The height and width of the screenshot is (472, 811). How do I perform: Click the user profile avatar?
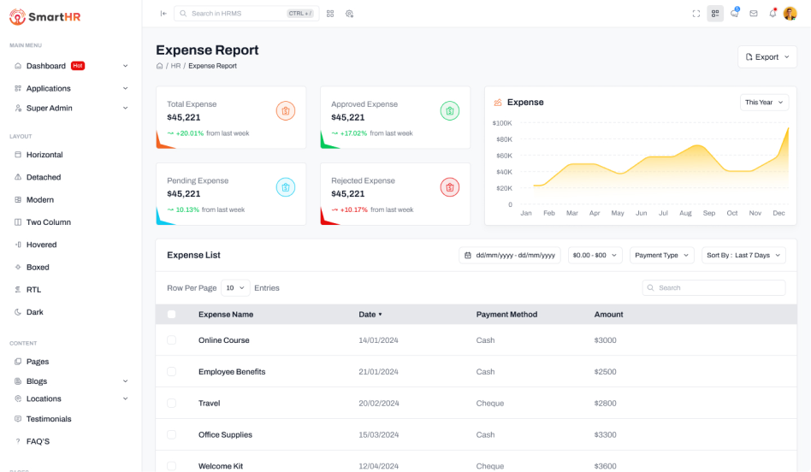790,14
